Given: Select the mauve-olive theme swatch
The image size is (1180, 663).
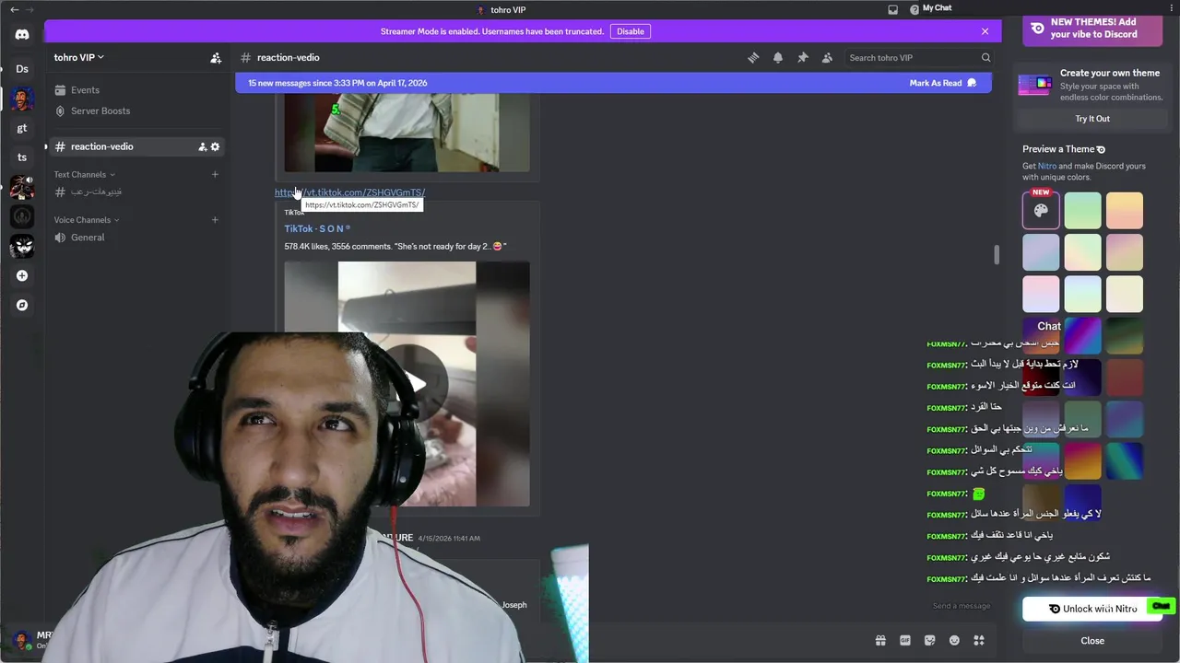Looking at the screenshot, I should (1124, 252).
